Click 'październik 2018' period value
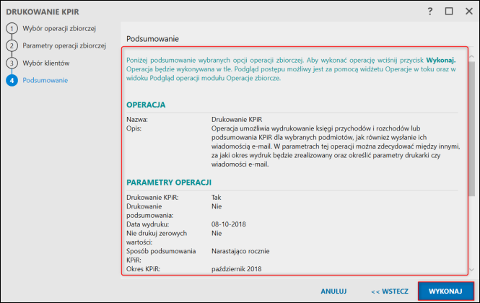 236,269
